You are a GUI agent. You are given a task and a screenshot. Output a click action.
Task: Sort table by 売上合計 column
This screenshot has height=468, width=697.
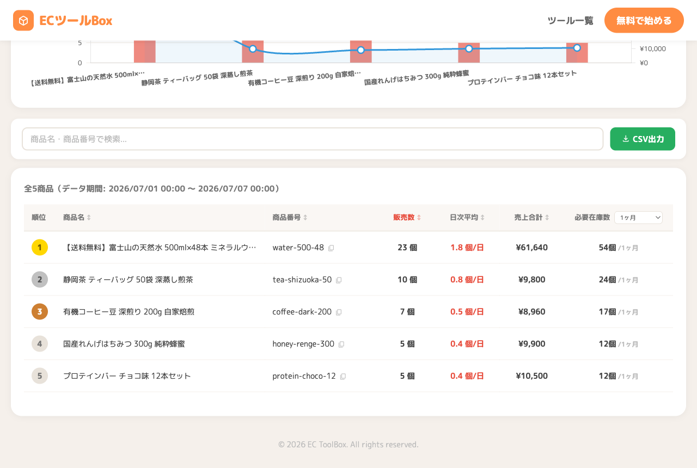(x=532, y=218)
